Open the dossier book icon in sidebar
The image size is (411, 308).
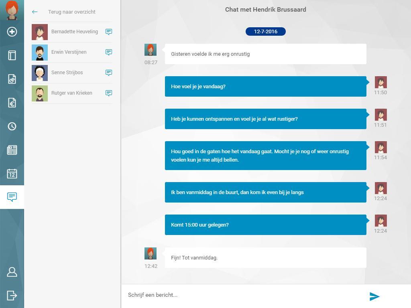coord(12,55)
